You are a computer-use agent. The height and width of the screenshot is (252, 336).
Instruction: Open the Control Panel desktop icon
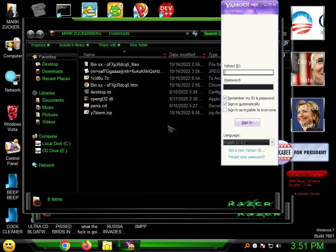coord(13,153)
